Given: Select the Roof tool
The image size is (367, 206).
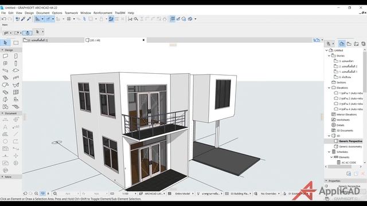Looking at the screenshot, I should pyautogui.click(x=5, y=85).
